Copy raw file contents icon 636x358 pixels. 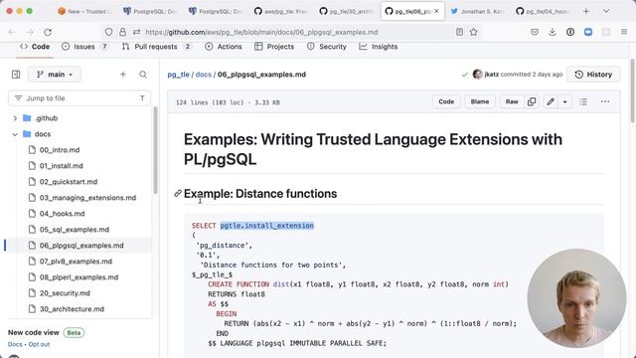tap(532, 101)
